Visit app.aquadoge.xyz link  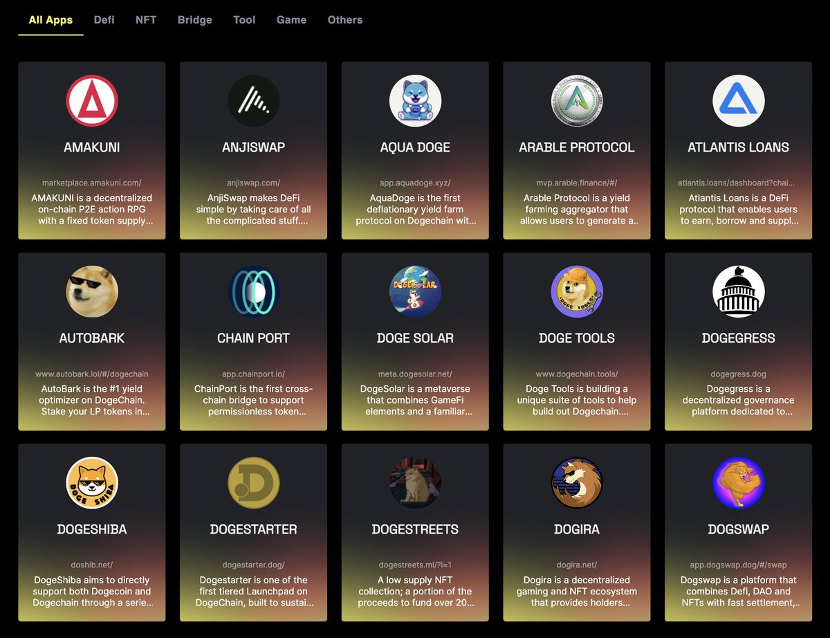[415, 183]
